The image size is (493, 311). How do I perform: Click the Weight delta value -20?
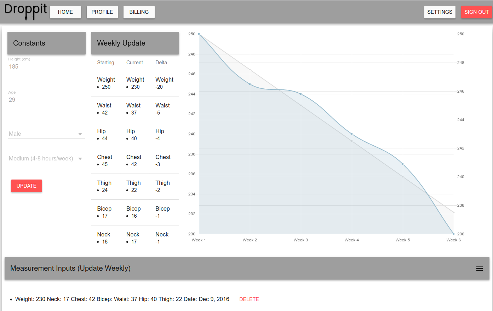[159, 87]
